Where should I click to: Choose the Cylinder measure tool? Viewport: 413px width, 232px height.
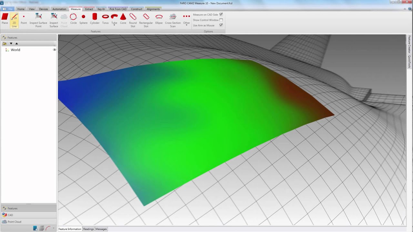click(95, 19)
